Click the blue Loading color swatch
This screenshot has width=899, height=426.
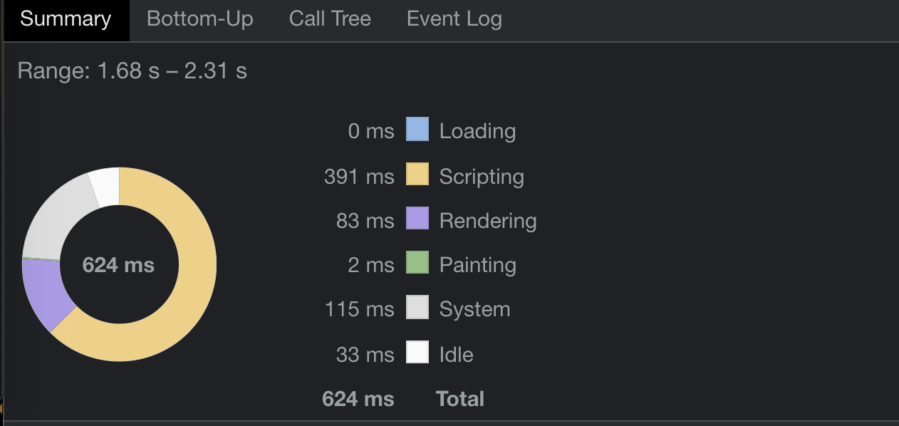417,130
